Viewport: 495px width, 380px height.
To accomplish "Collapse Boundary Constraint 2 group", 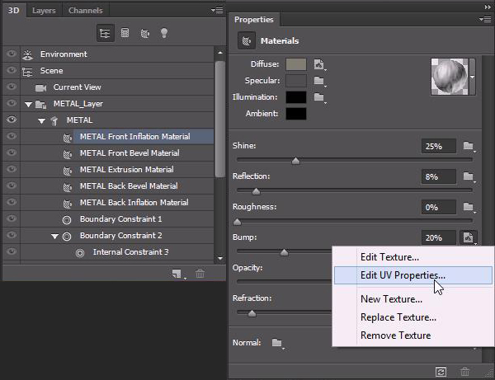I will coord(54,236).
